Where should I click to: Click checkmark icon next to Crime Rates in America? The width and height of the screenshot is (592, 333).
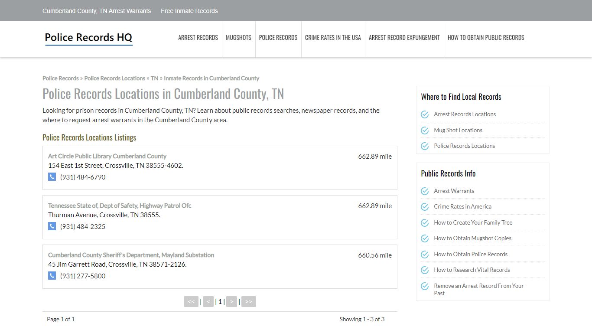(x=425, y=207)
